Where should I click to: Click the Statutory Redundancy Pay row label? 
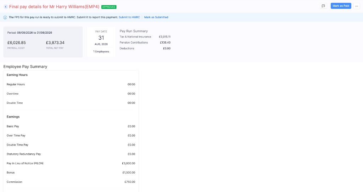pos(24,154)
